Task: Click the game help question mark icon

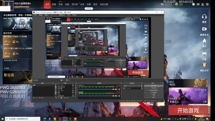Action: 193,4
